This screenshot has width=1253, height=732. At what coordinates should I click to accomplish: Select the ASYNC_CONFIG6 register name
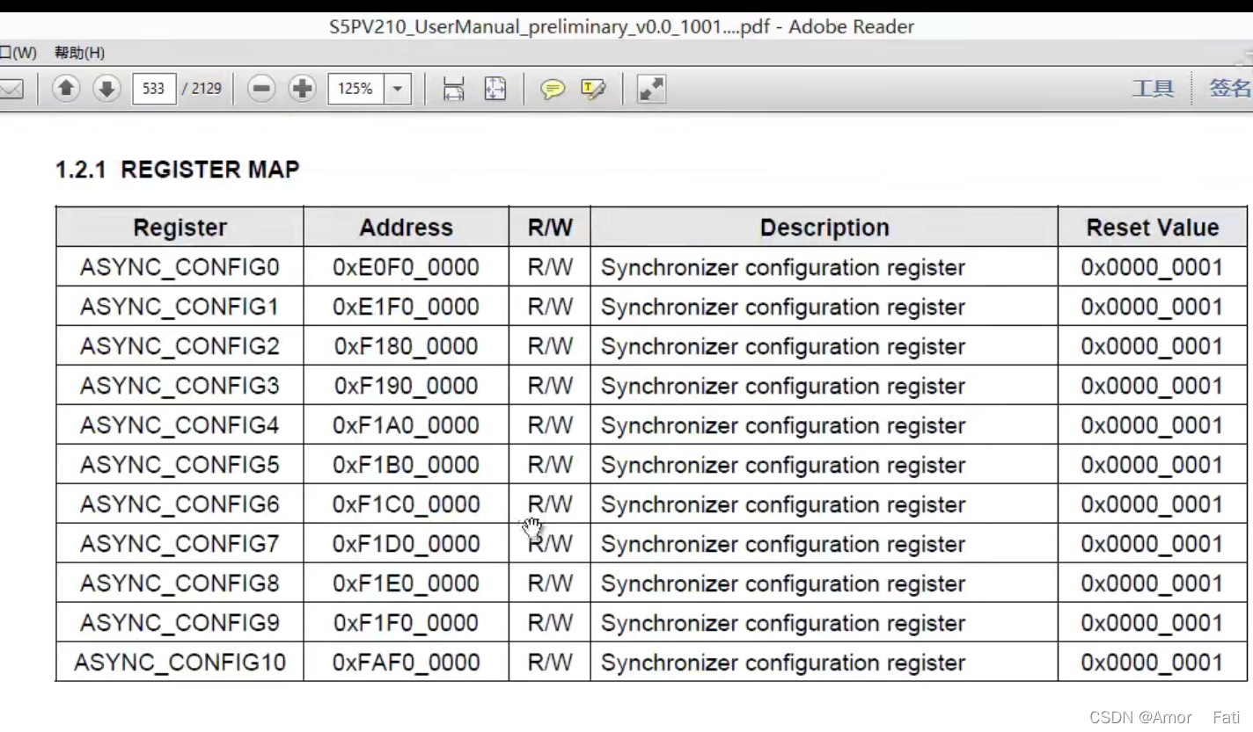point(180,504)
